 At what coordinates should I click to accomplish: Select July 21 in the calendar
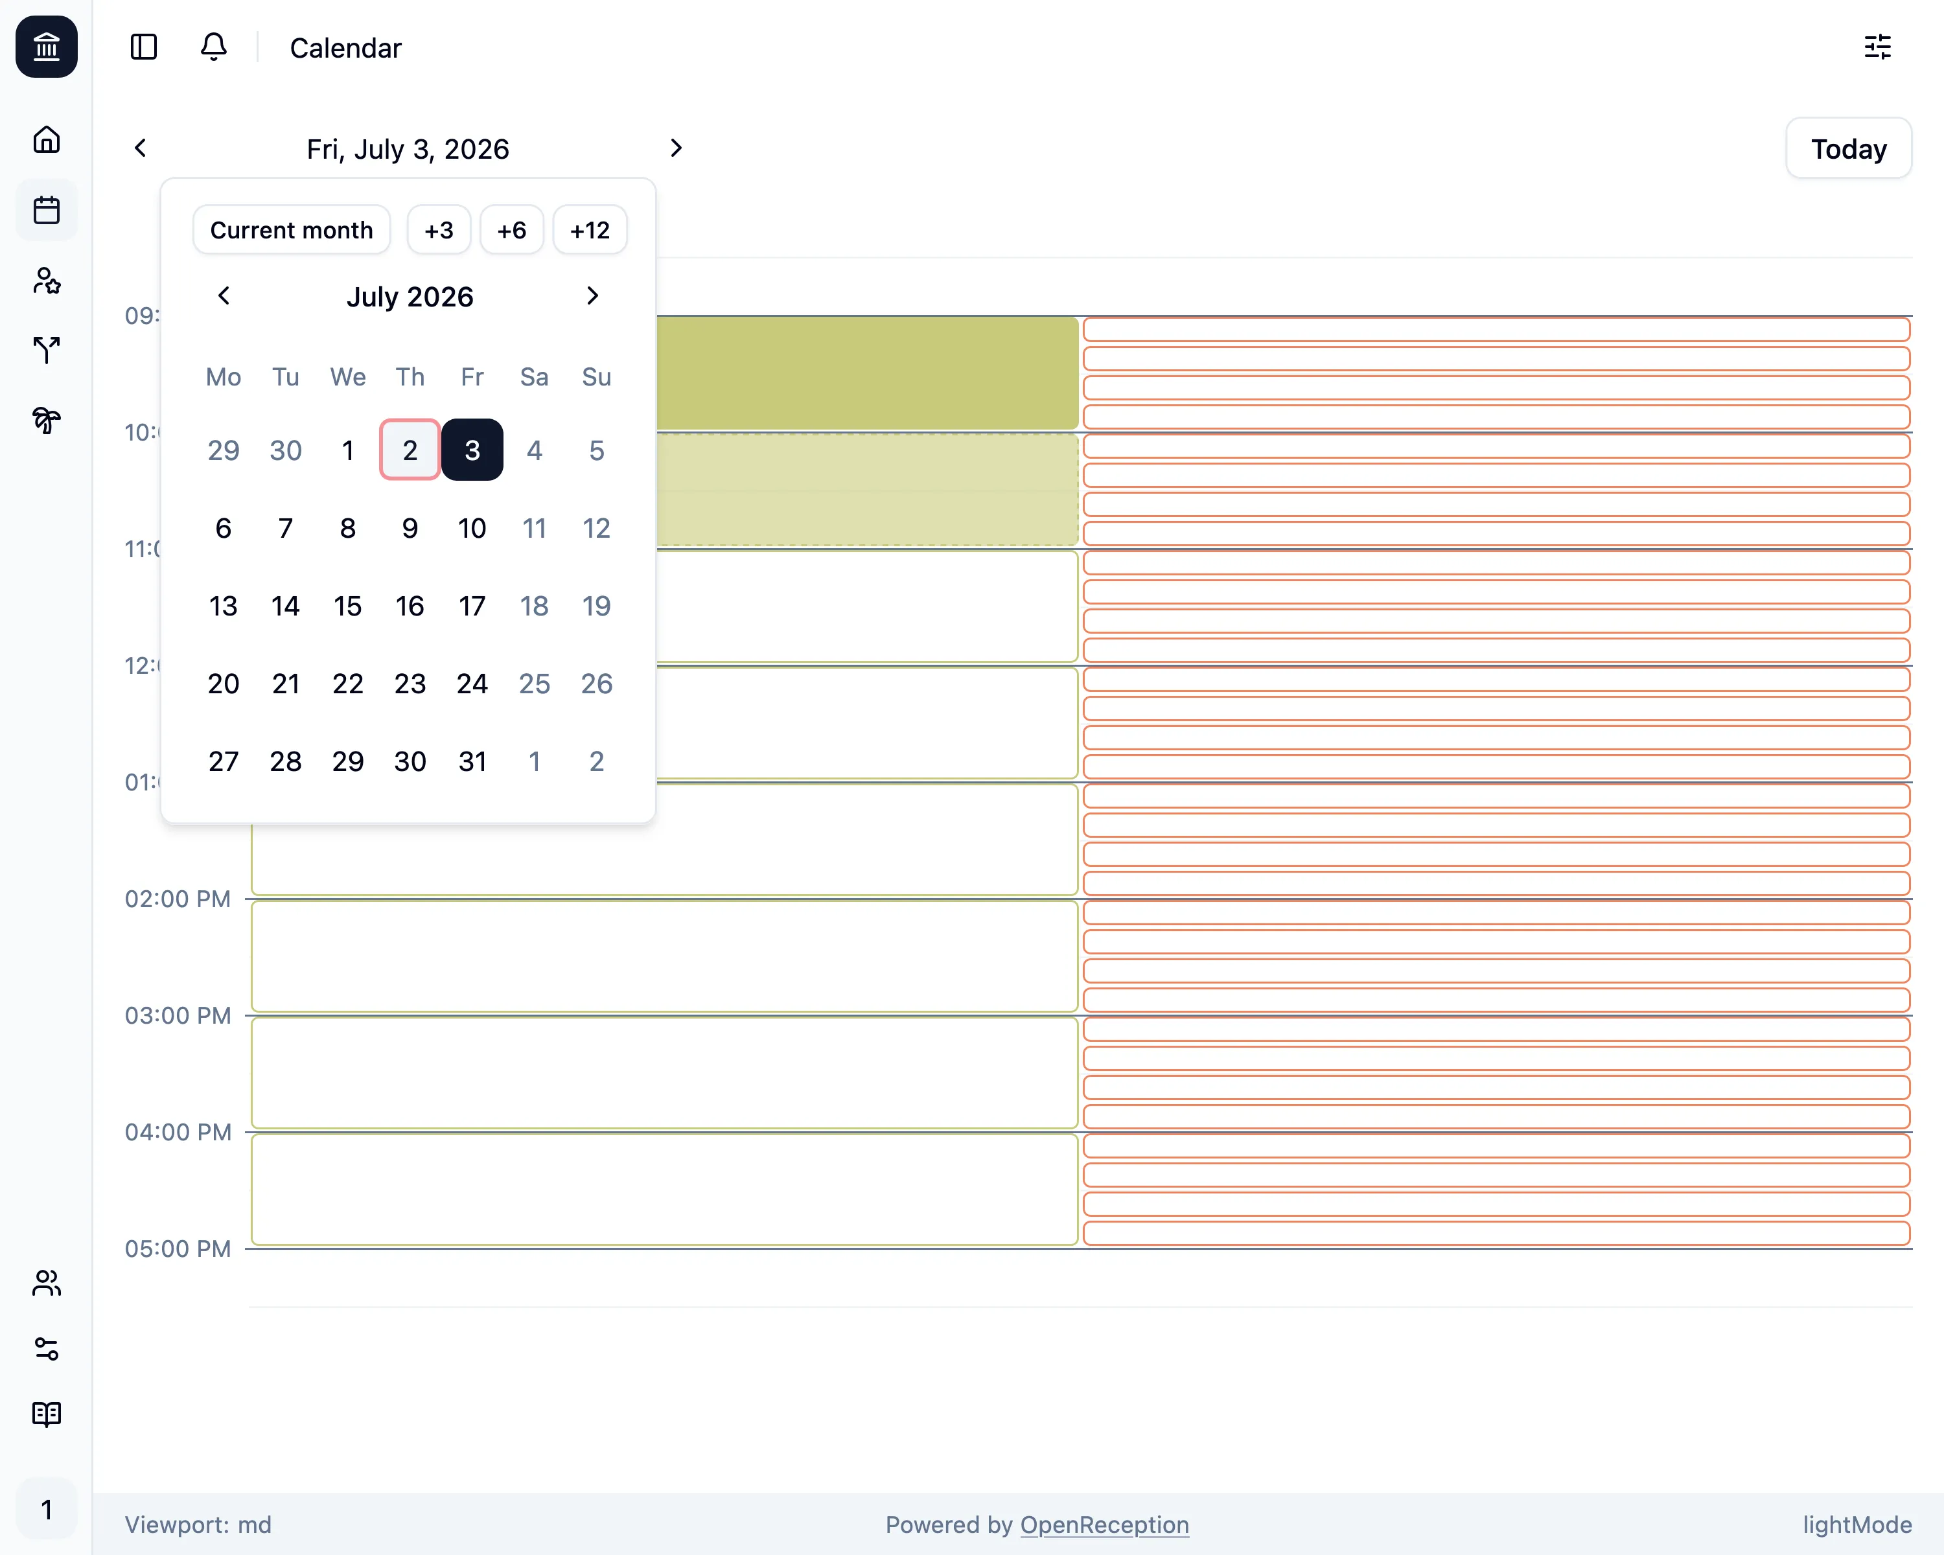(x=286, y=684)
